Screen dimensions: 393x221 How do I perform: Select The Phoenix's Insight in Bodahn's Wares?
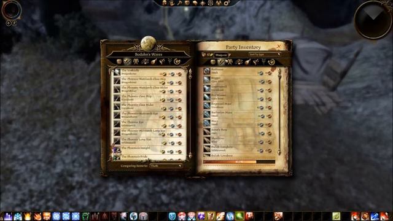[149, 150]
